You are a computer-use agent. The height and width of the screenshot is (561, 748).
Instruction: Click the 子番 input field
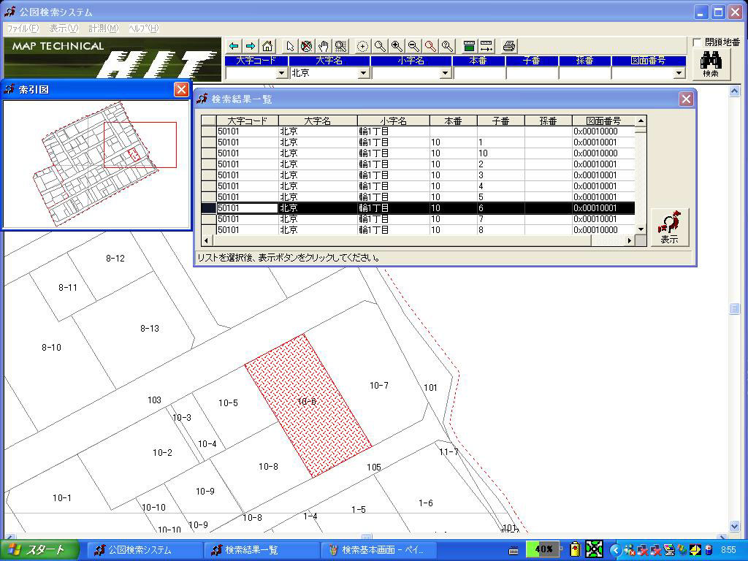coord(532,73)
